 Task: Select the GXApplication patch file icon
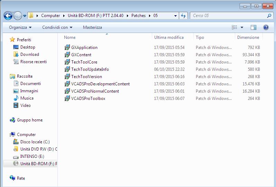pyautogui.click(x=67, y=47)
